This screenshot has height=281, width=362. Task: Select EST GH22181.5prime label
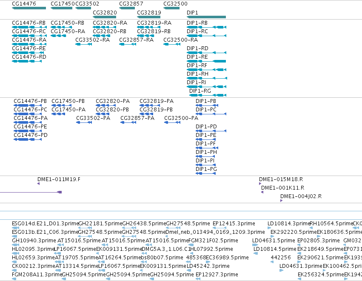click(100, 224)
